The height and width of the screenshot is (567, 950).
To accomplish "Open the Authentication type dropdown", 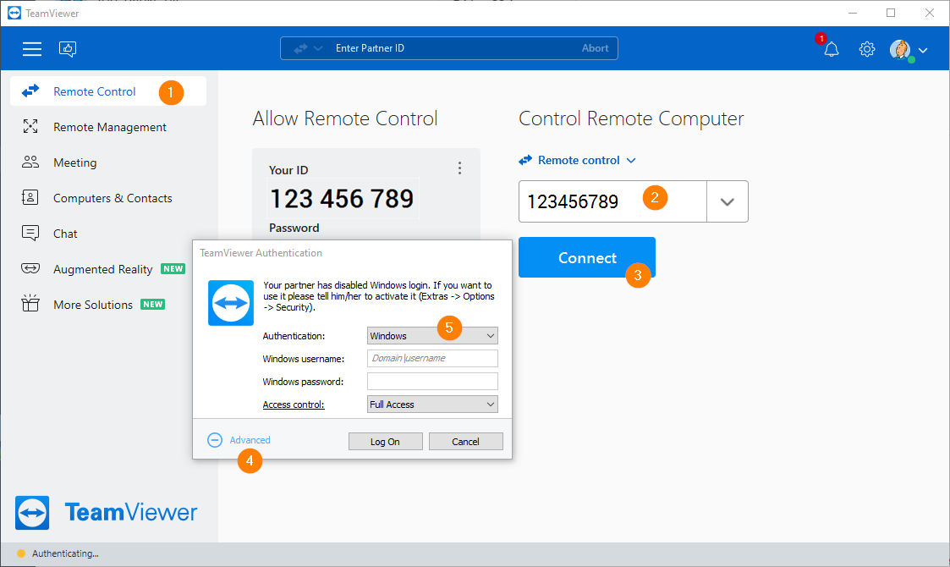I will 432,336.
